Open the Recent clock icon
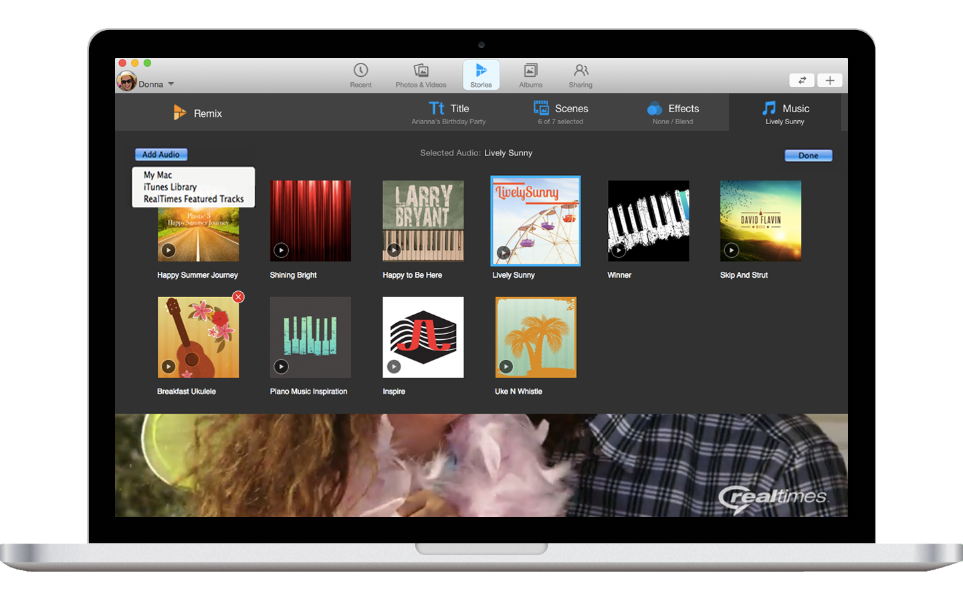The width and height of the screenshot is (963, 601). (360, 71)
